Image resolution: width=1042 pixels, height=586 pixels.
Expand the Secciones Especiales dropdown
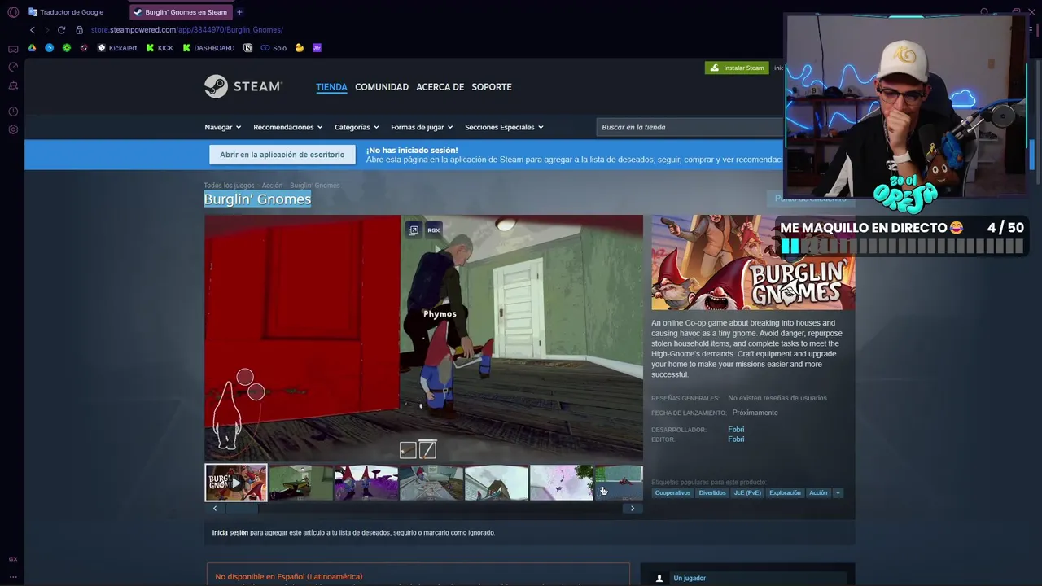[x=504, y=127]
